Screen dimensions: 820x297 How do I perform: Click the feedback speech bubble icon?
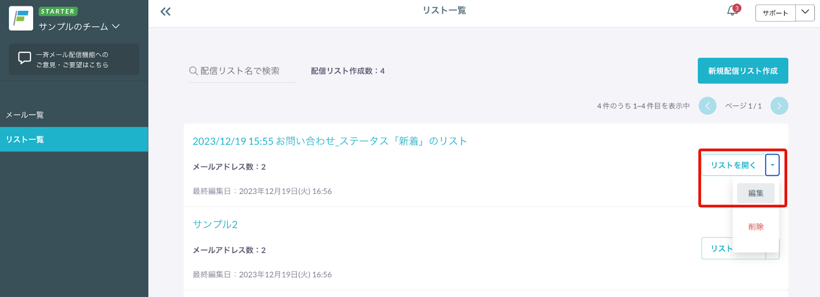coord(25,58)
